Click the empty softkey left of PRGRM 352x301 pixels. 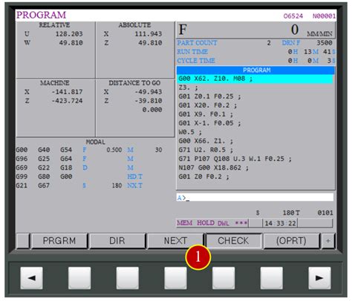(x=23, y=241)
